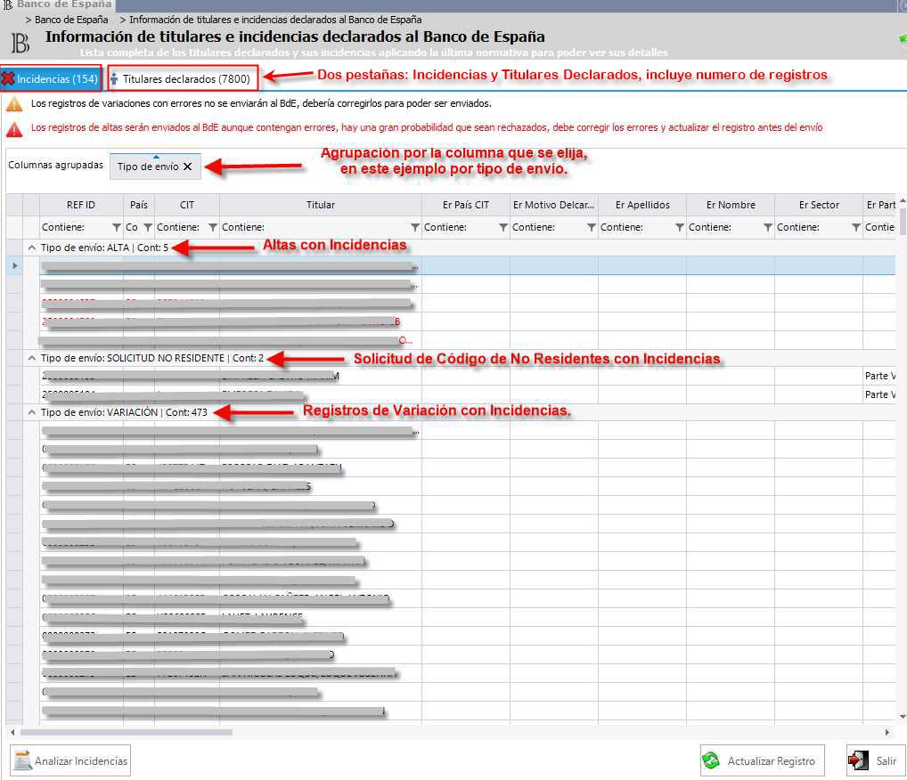Click the horizontal scrollbar right arrow
This screenshot has height=780, width=907.
coord(887,732)
